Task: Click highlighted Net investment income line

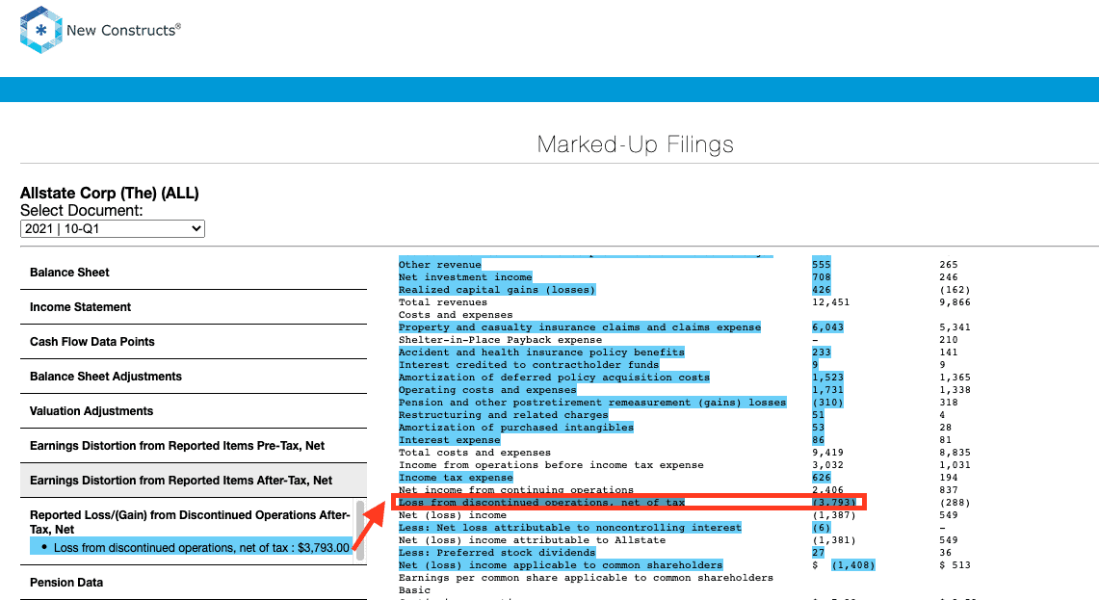Action: (465, 276)
